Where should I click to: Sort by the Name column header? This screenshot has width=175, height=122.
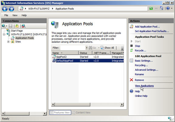pyautogui.click(x=65, y=53)
